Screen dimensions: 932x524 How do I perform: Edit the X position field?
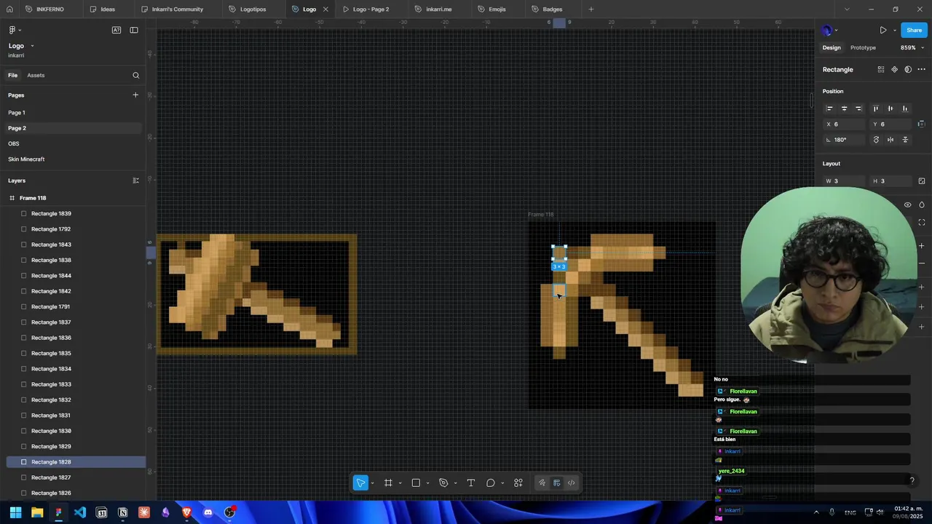[x=844, y=124]
